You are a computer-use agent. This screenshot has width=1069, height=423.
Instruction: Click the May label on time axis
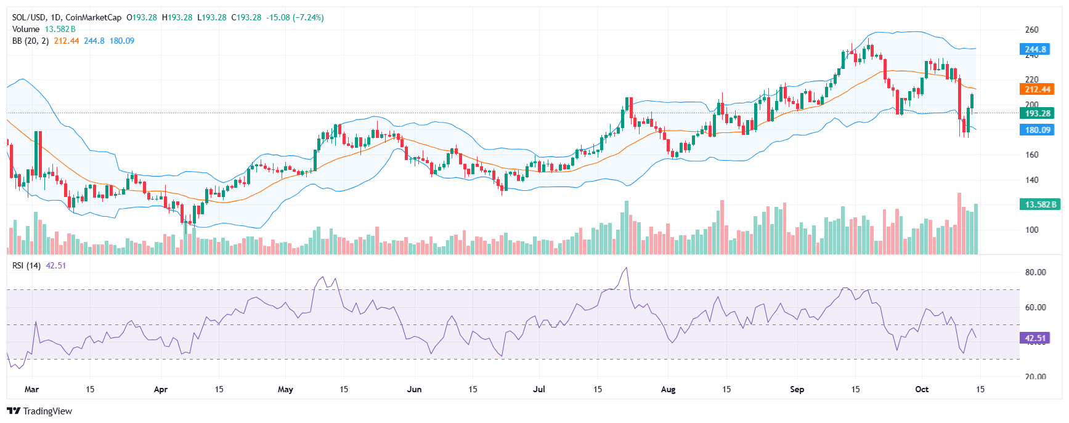[x=285, y=389]
